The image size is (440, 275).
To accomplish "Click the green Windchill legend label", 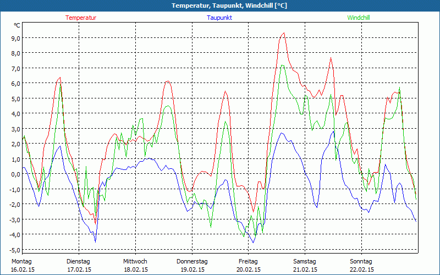I will (359, 18).
